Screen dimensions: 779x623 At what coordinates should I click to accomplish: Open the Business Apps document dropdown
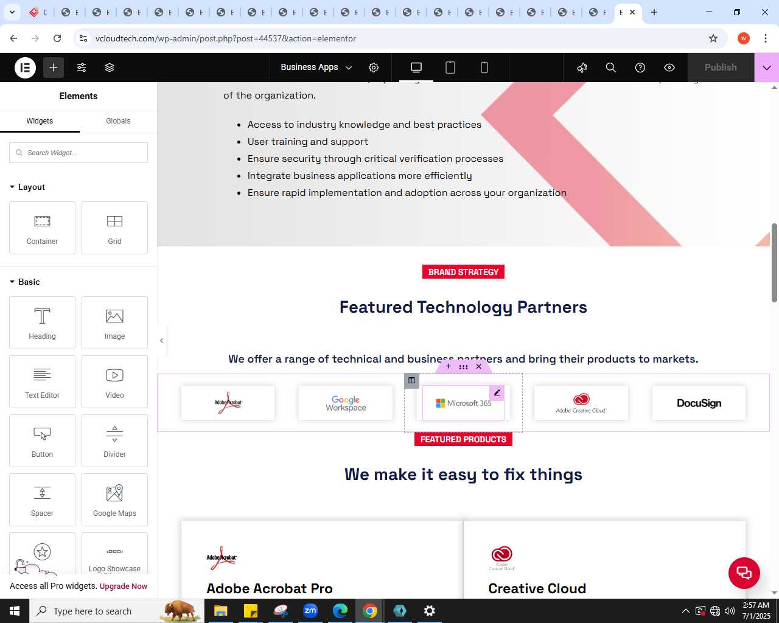(316, 68)
